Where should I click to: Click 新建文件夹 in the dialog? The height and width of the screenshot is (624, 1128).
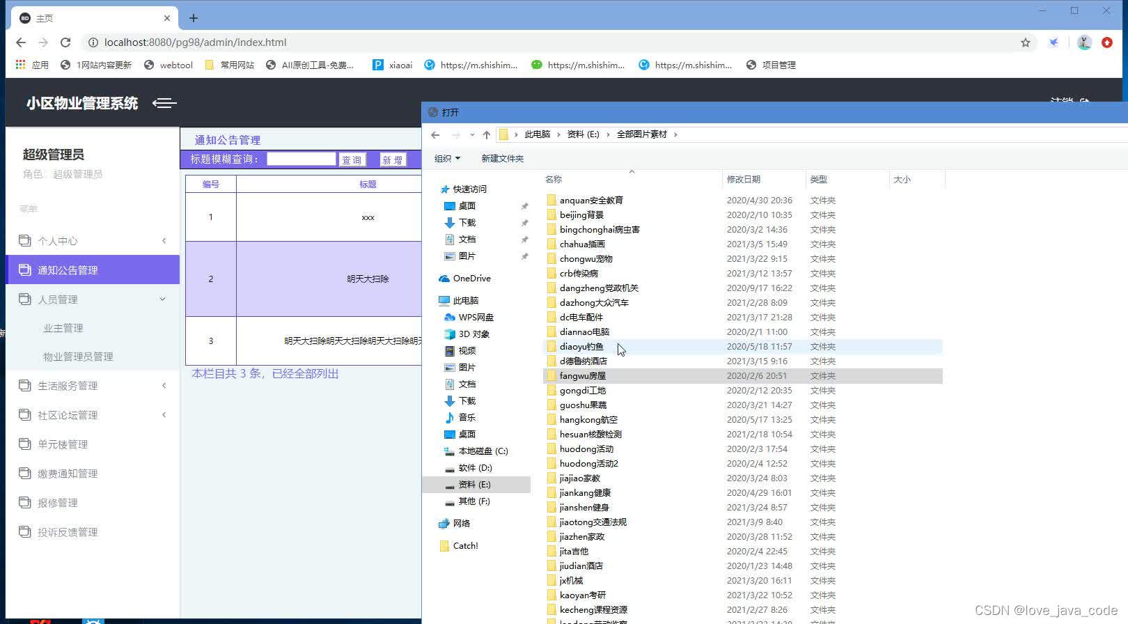pos(503,159)
